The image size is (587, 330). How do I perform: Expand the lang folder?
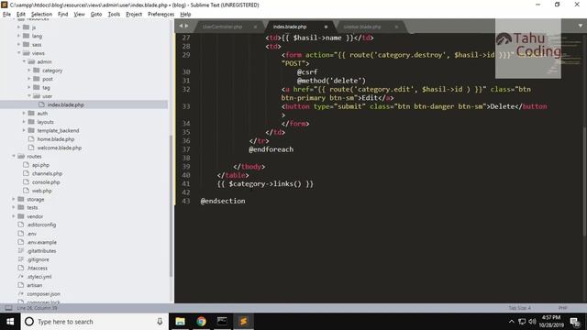[18, 36]
